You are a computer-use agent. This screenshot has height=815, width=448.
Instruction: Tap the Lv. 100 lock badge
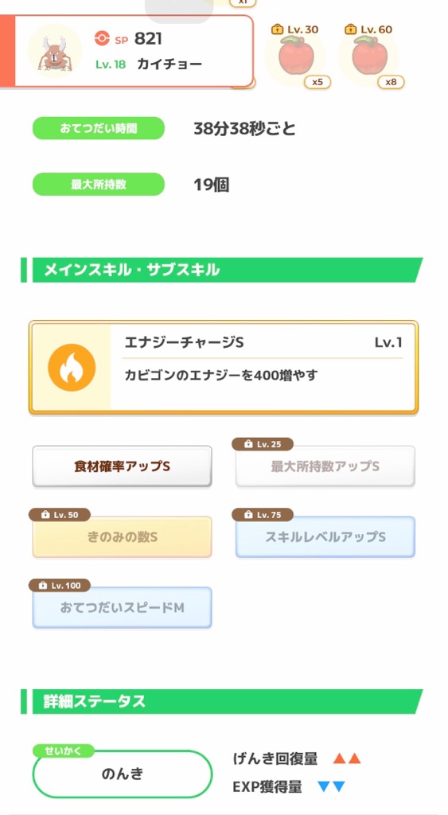click(x=59, y=585)
